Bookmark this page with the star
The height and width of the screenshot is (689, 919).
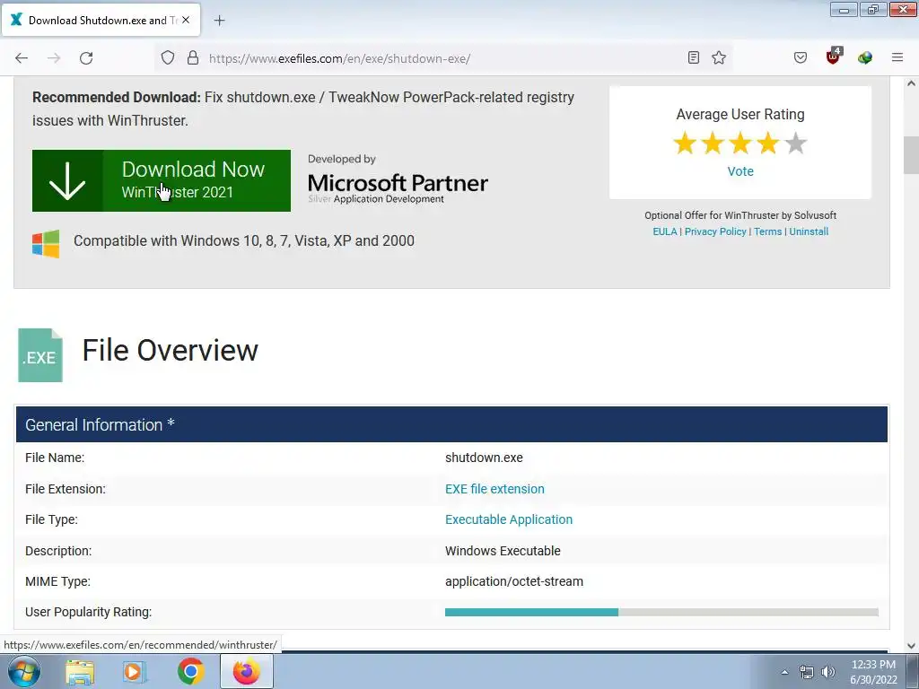click(719, 57)
